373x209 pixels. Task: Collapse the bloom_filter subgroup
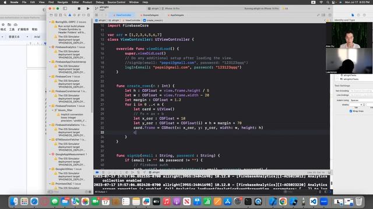tap(53, 110)
